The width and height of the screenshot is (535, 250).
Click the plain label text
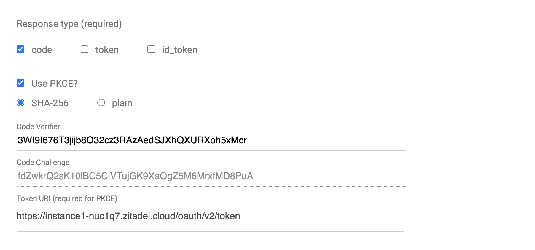[x=122, y=103]
